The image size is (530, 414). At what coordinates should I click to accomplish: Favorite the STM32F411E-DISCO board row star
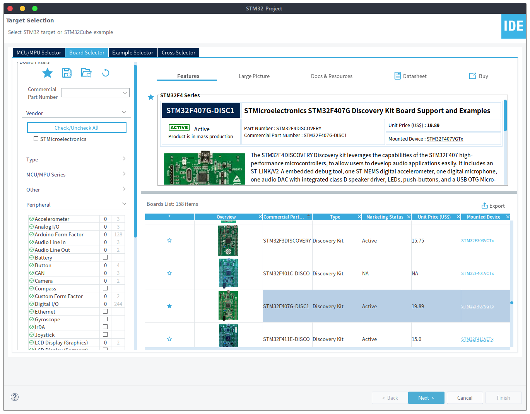click(169, 339)
